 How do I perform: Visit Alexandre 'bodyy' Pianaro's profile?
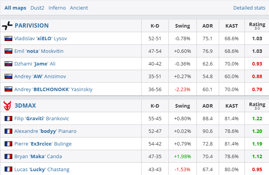tap(45, 131)
